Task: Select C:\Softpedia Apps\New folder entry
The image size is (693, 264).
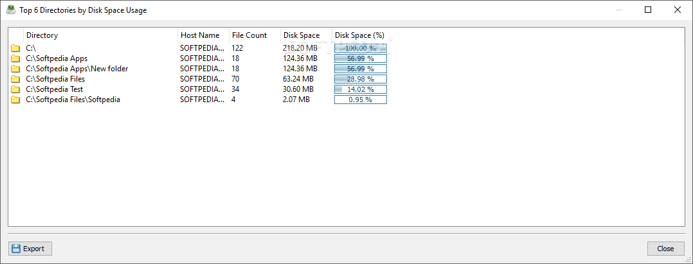Action: tap(77, 69)
